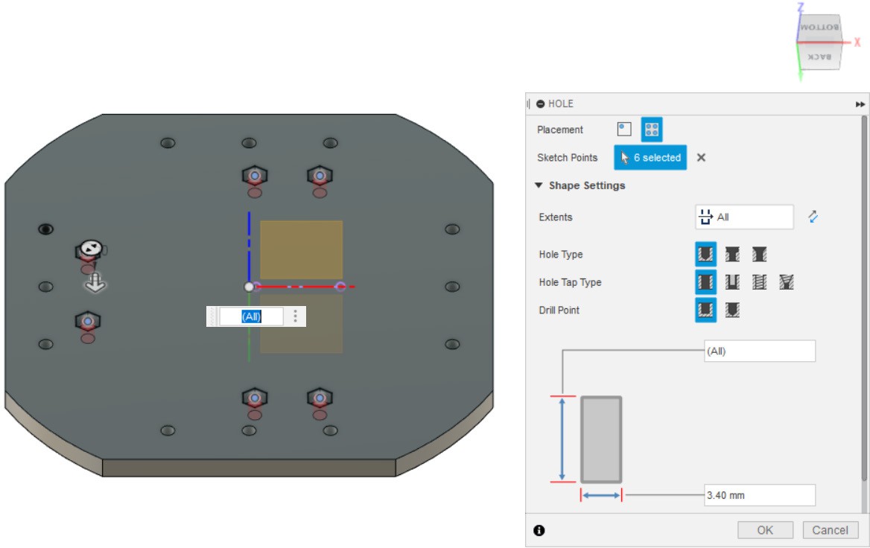Screen dimensions: 870x548
Task: Click the 3.40 mm diameter input field
Action: coord(759,495)
